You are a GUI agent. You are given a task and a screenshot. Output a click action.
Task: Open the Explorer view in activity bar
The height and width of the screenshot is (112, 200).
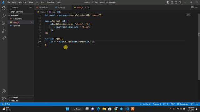click(x=4, y=8)
